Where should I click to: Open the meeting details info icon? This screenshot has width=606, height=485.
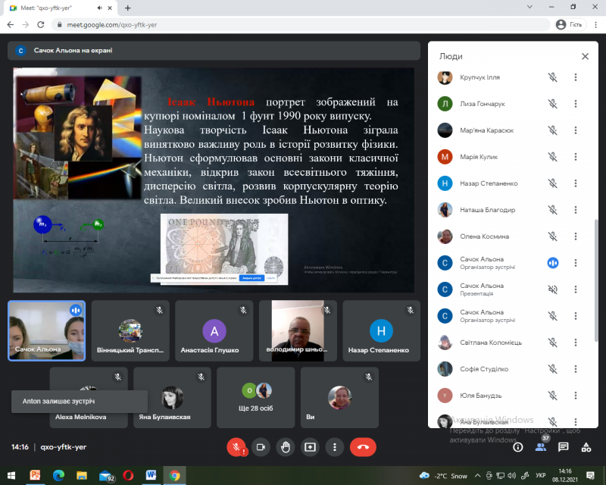point(518,447)
